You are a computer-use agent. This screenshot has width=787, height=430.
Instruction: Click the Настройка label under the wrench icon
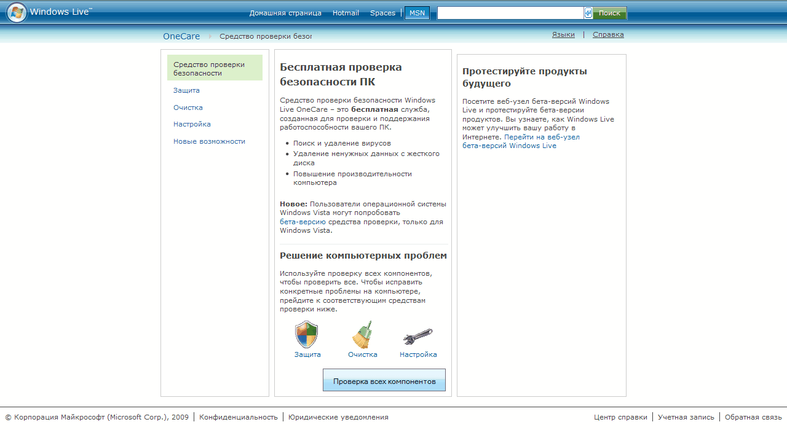point(418,354)
